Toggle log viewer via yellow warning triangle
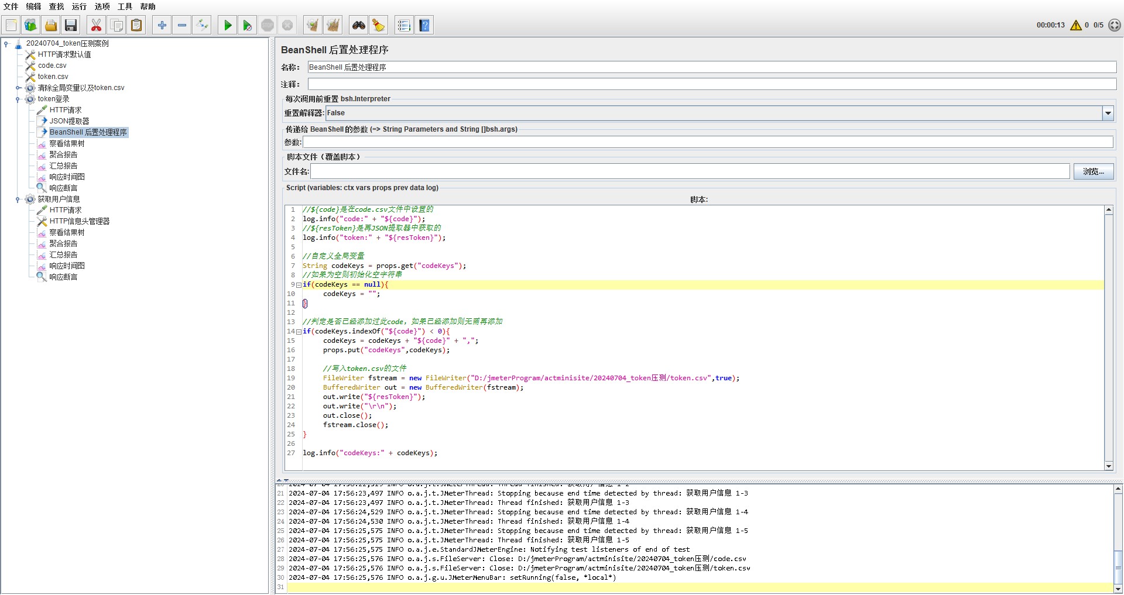Screen dimensions: 1124x595 [1075, 25]
